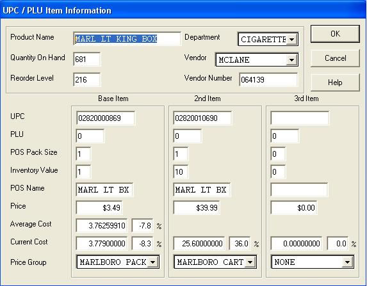Select the 2nd Item Price $39.99 field

click(197, 207)
